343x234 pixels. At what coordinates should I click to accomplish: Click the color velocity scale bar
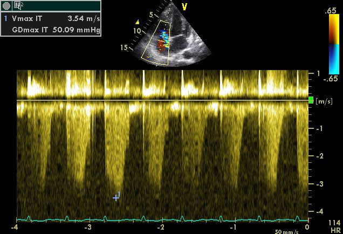pos(334,44)
